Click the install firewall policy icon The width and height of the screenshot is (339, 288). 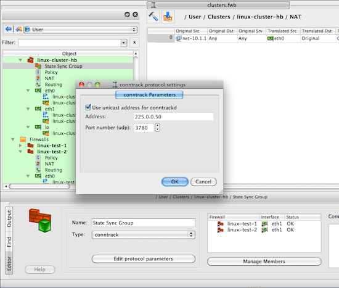168,17
